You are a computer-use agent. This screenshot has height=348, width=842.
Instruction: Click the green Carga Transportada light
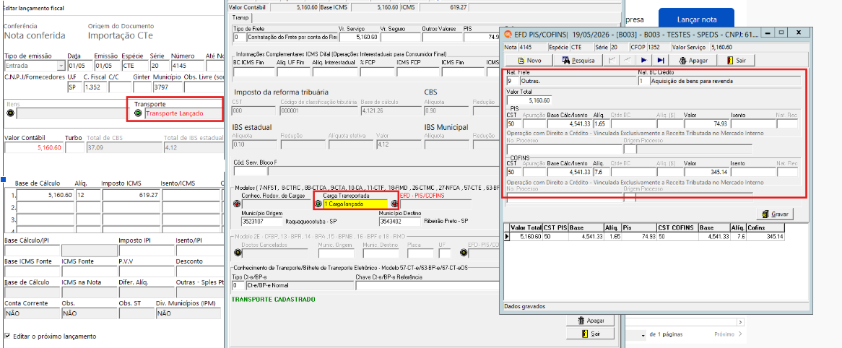(318, 204)
